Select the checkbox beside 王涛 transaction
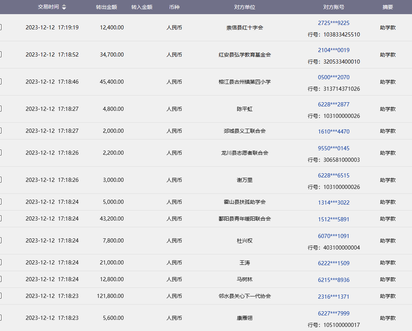 0,263
